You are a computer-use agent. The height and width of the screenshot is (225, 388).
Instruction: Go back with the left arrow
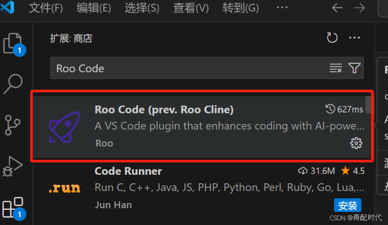[337, 8]
